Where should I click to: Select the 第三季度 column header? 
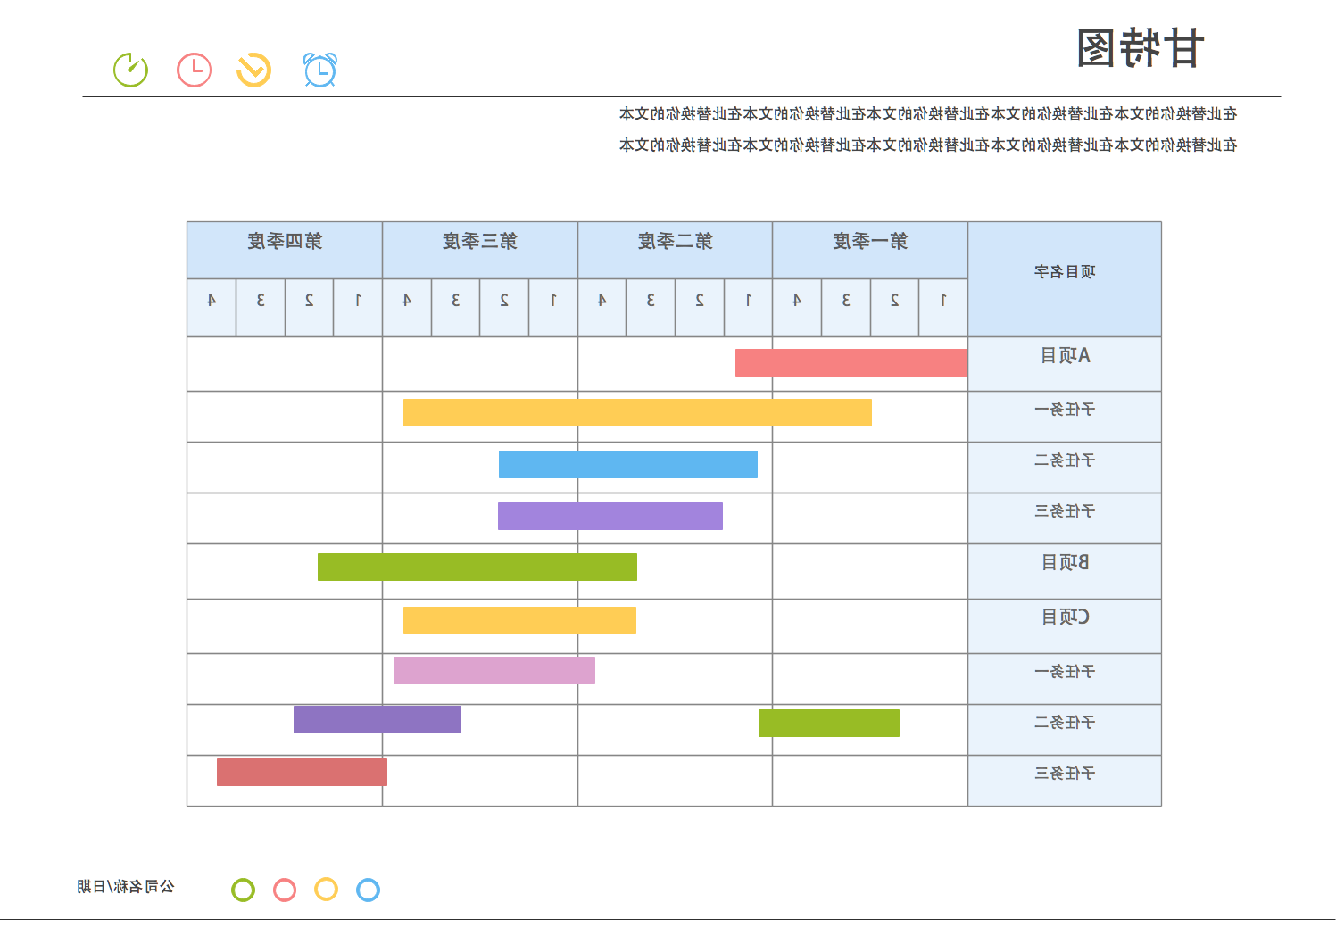pyautogui.click(x=480, y=250)
